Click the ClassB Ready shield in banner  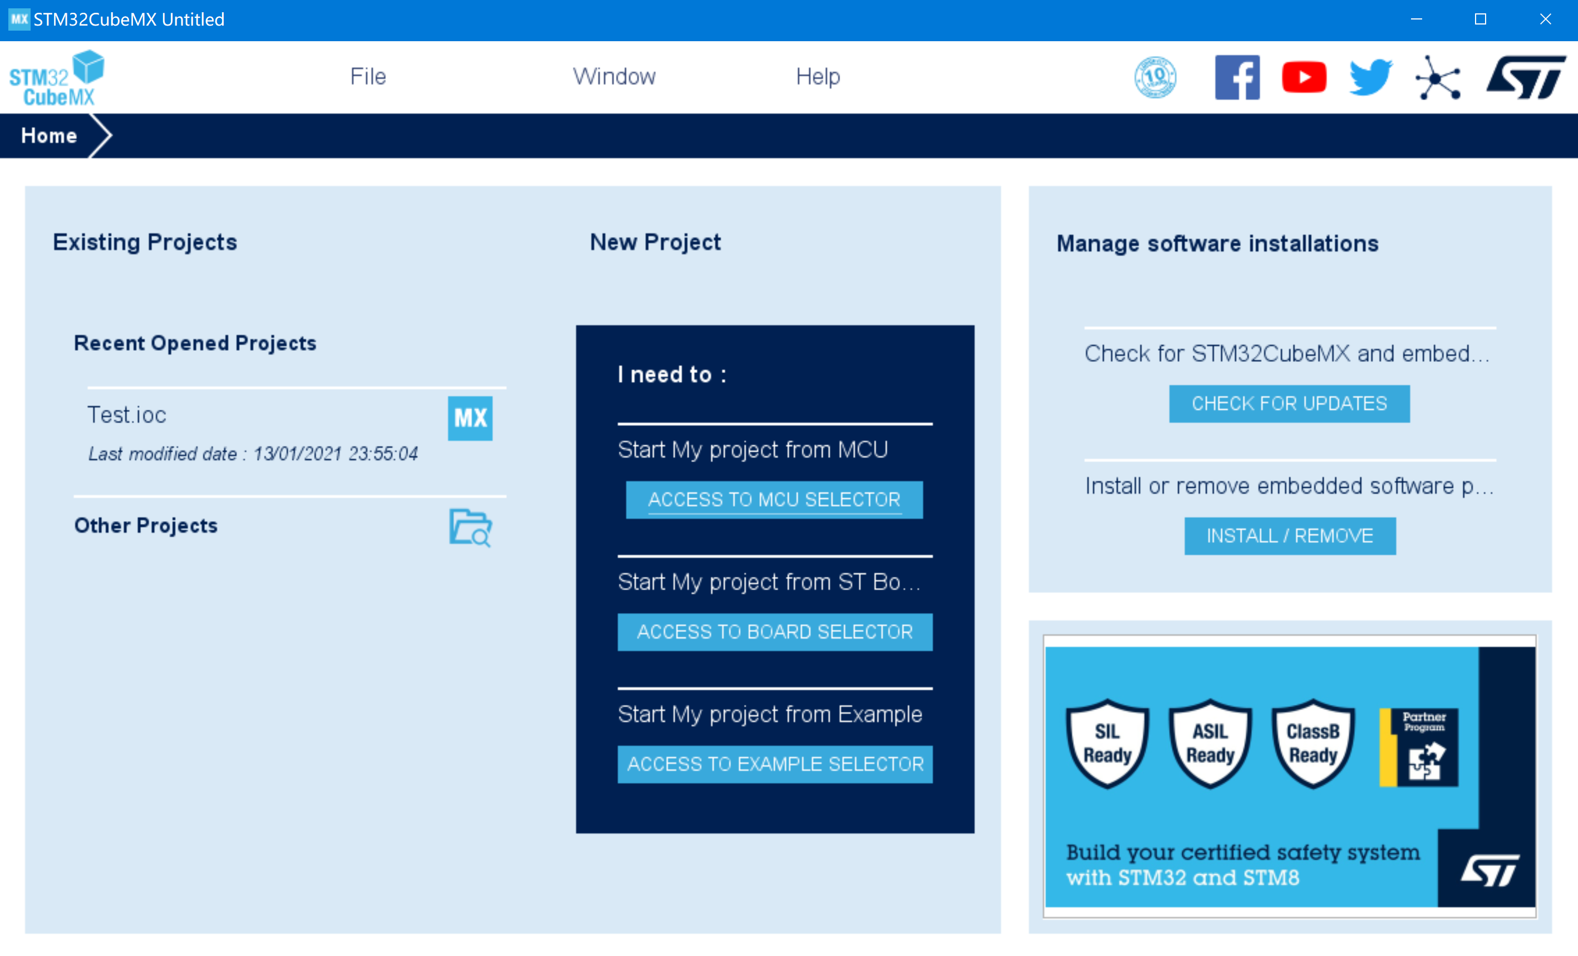tap(1312, 743)
